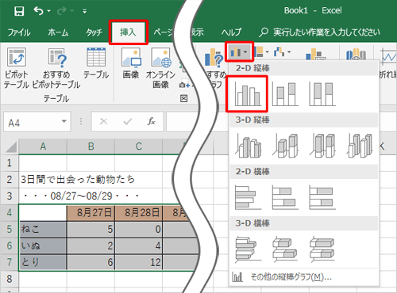Click the ねこ row label cell
397x293 pixels.
coord(43,229)
